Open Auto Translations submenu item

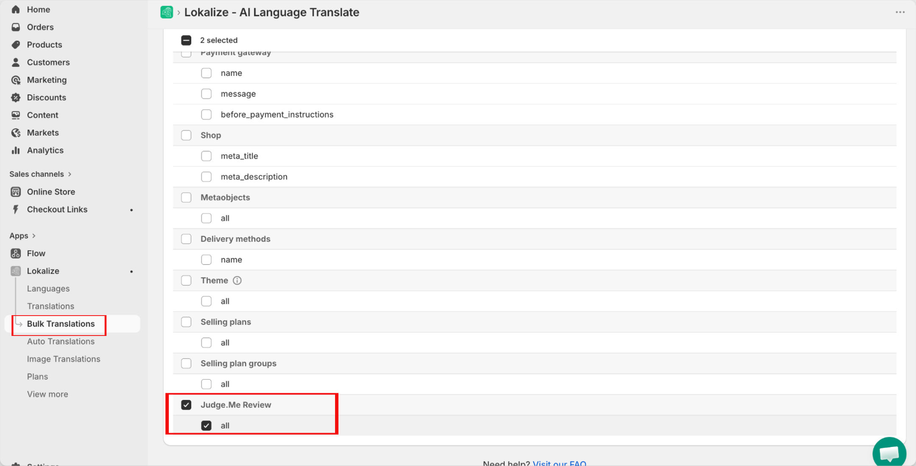pyautogui.click(x=61, y=341)
